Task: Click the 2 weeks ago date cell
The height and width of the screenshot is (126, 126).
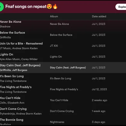Action: pos(99,100)
